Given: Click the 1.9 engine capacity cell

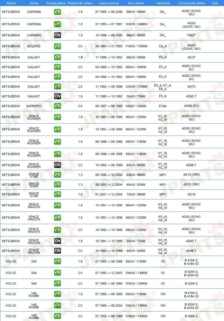Looking at the screenshot, I should click(x=80, y=35).
